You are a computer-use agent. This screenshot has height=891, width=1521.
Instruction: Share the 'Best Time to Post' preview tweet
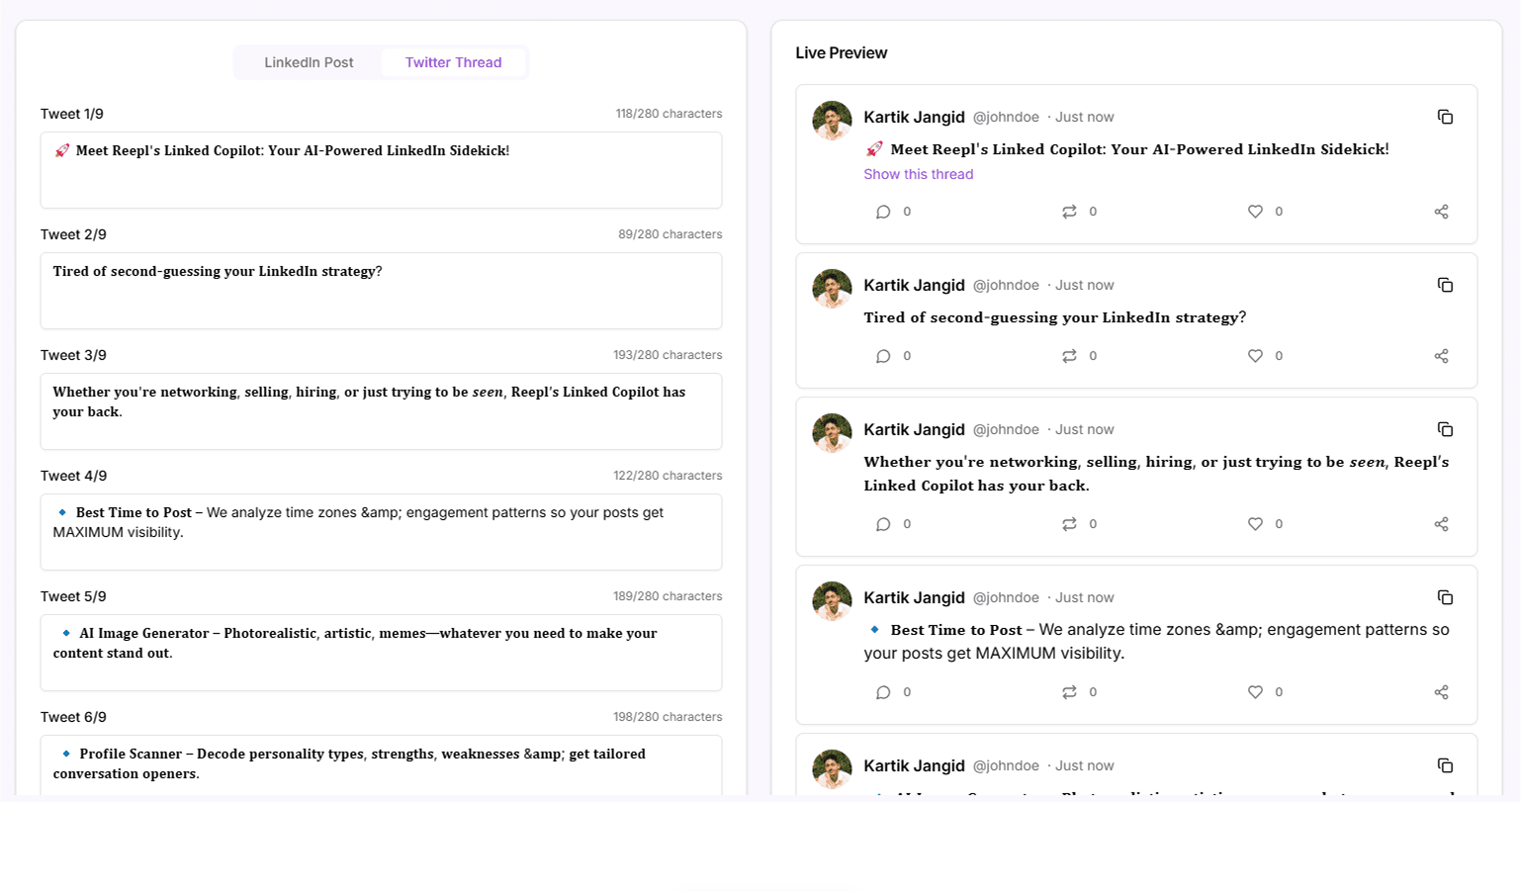pos(1441,692)
